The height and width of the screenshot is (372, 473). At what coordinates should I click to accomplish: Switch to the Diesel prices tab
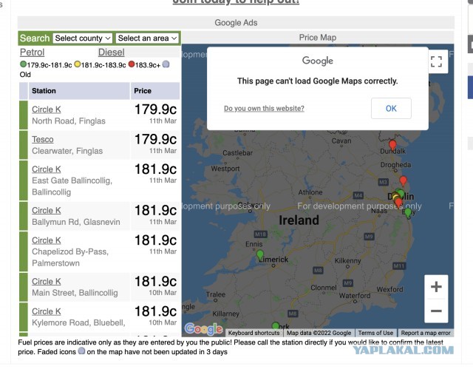(x=112, y=53)
